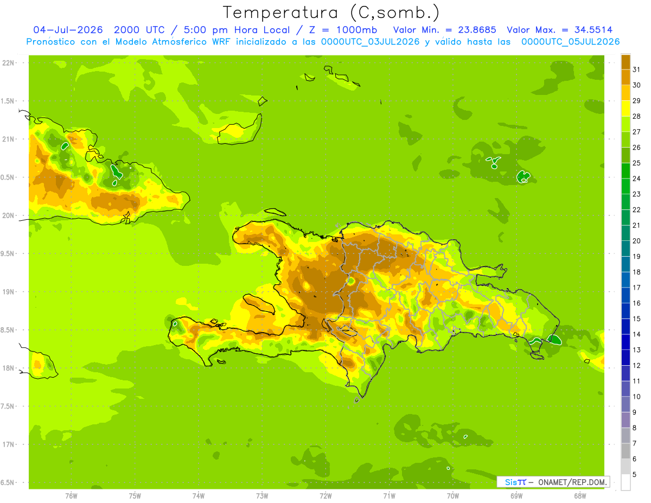
Task: Click the color scale swatch above 31
Action: pos(626,61)
